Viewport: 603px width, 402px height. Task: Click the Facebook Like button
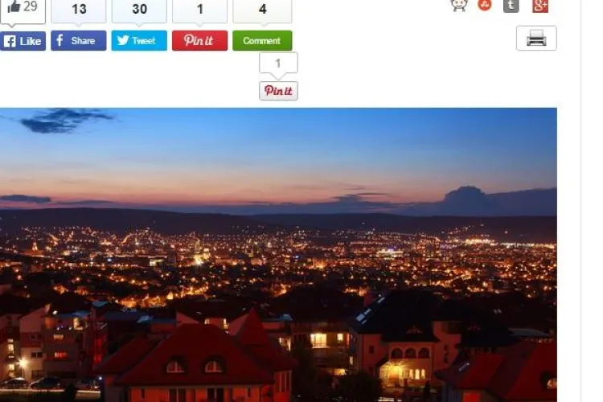point(23,41)
